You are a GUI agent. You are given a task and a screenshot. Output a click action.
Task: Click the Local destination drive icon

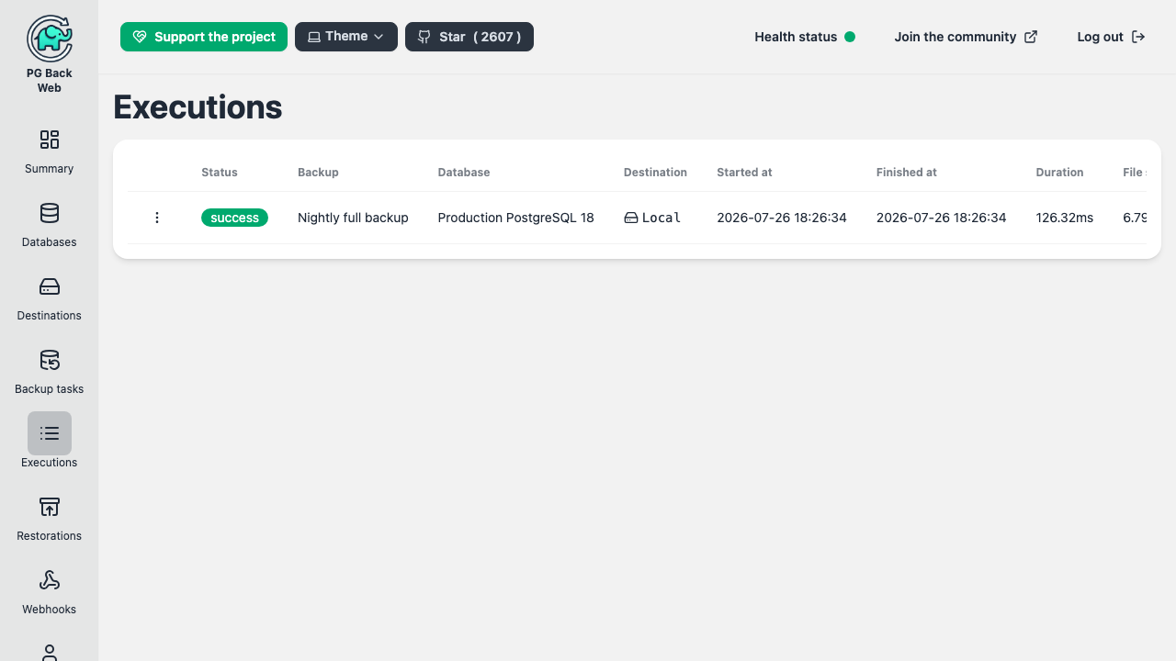point(631,218)
